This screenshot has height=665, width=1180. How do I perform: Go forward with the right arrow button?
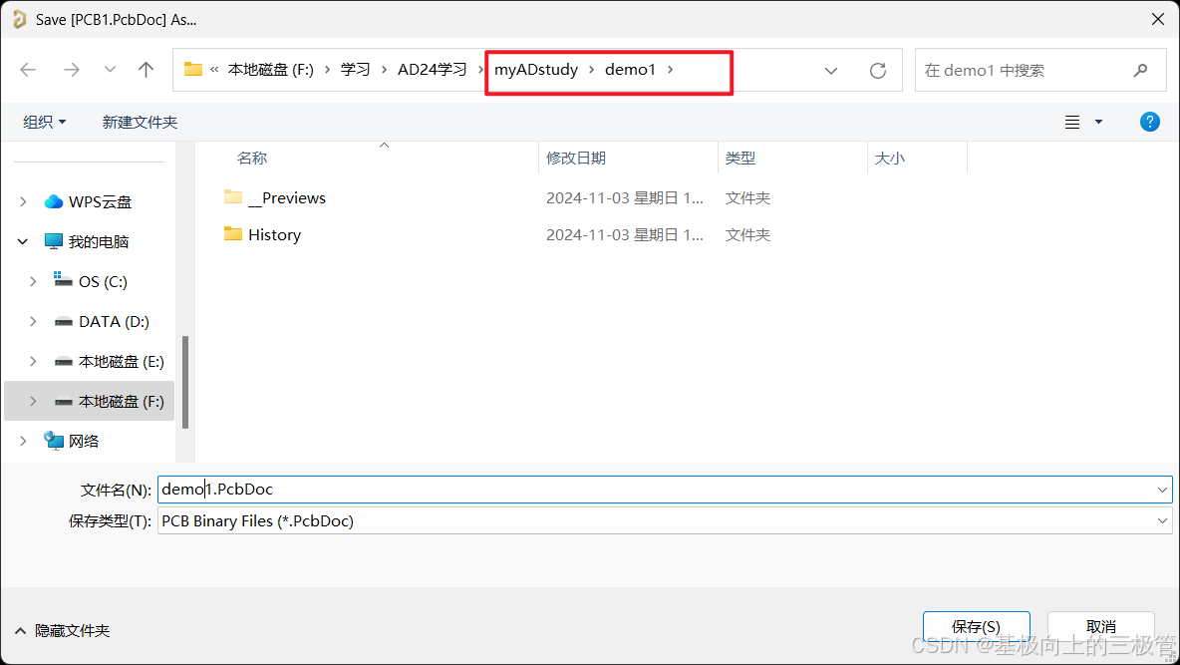tap(72, 70)
